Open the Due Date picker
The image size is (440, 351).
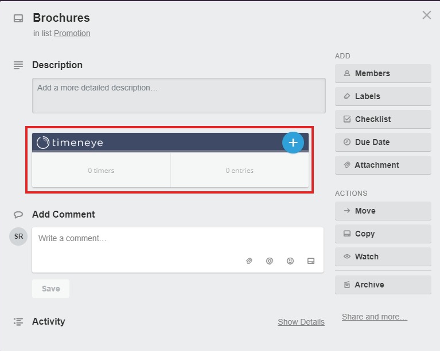(383, 142)
